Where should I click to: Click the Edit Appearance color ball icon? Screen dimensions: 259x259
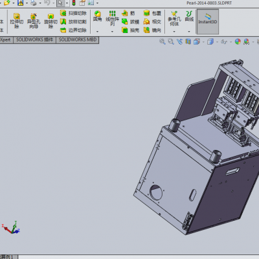[238, 41]
